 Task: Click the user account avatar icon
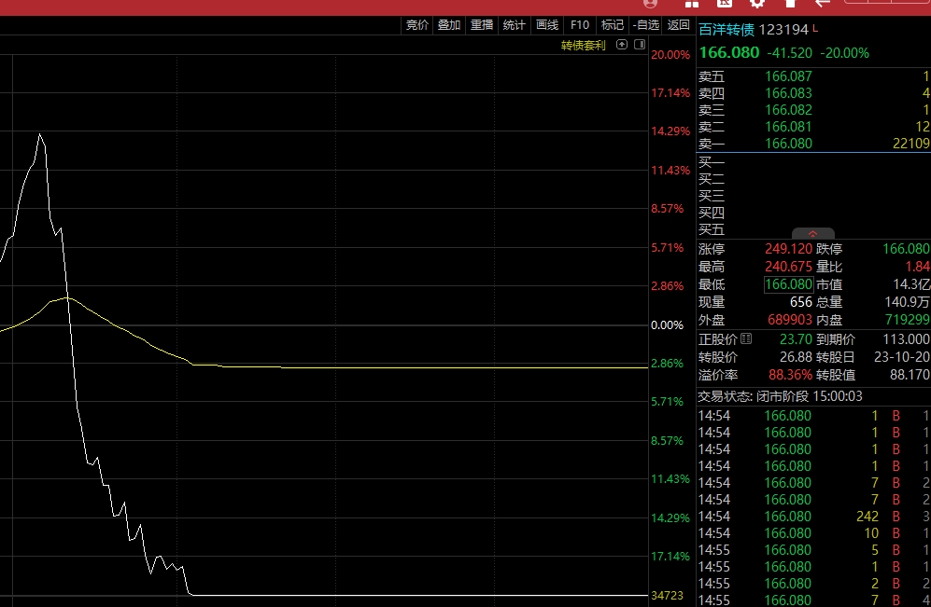(651, 4)
